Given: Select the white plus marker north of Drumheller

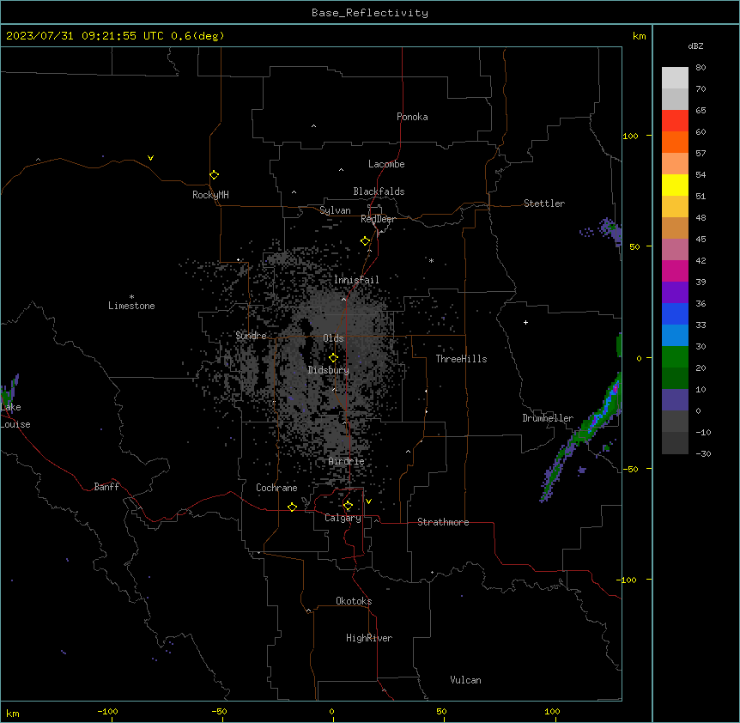Looking at the screenshot, I should click(525, 322).
